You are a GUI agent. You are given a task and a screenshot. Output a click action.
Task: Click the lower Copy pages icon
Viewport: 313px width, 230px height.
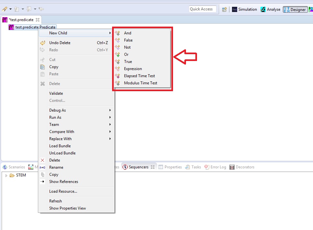(x=42, y=175)
